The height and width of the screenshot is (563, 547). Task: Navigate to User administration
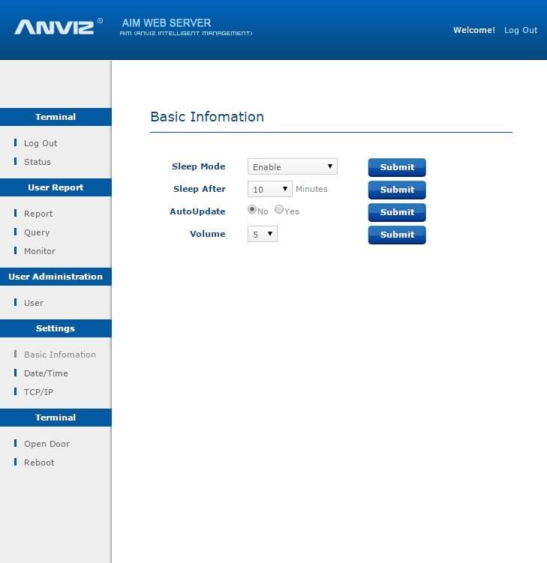click(34, 303)
